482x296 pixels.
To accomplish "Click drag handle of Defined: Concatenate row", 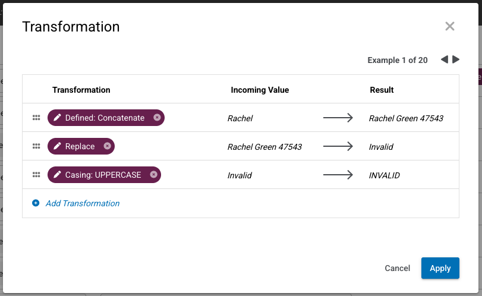I will click(x=36, y=118).
